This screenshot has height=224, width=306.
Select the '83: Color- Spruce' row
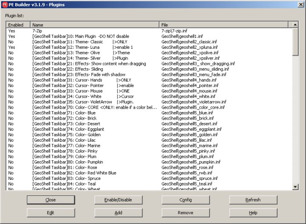(x=149, y=178)
